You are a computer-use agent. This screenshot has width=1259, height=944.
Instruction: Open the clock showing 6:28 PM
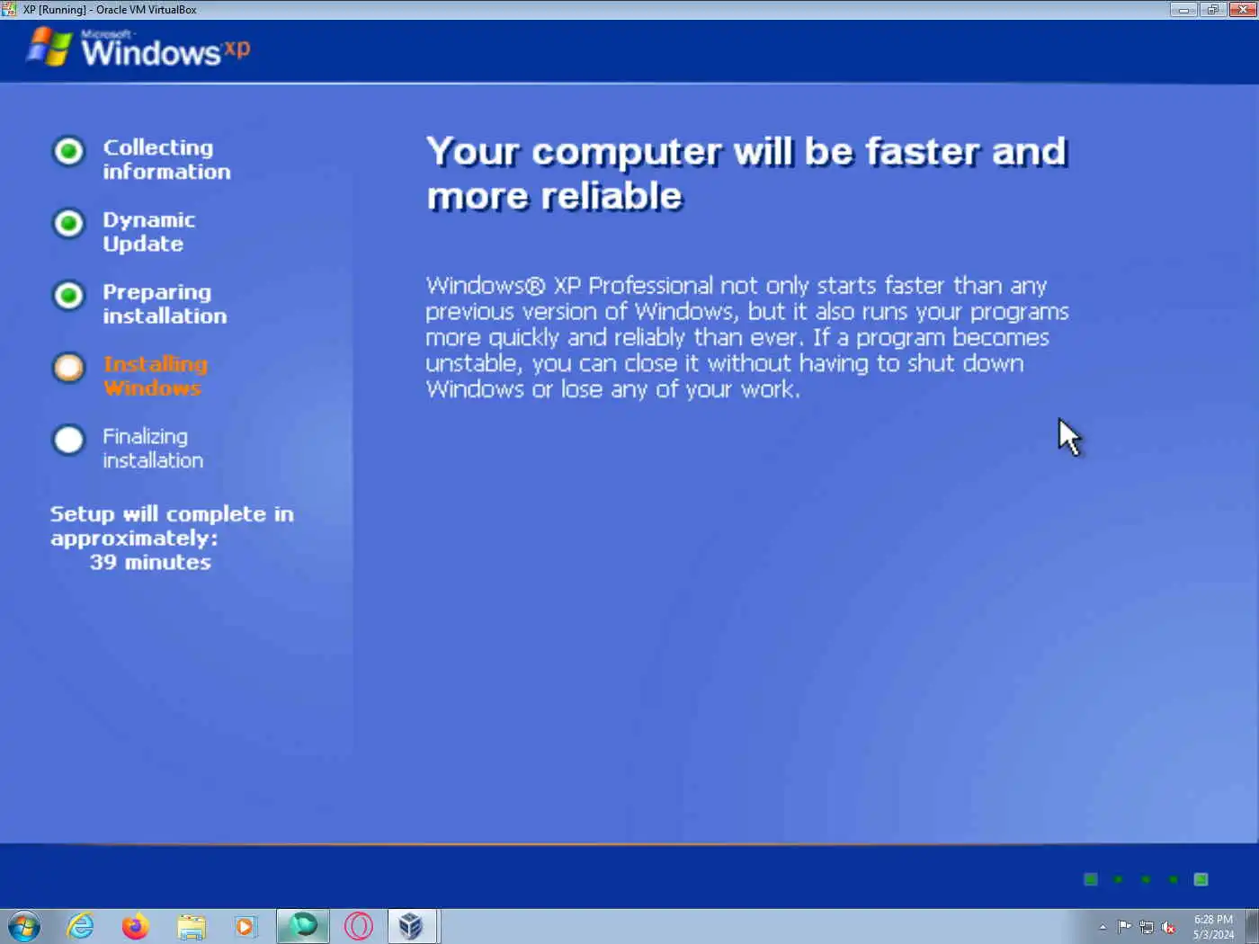click(x=1213, y=927)
